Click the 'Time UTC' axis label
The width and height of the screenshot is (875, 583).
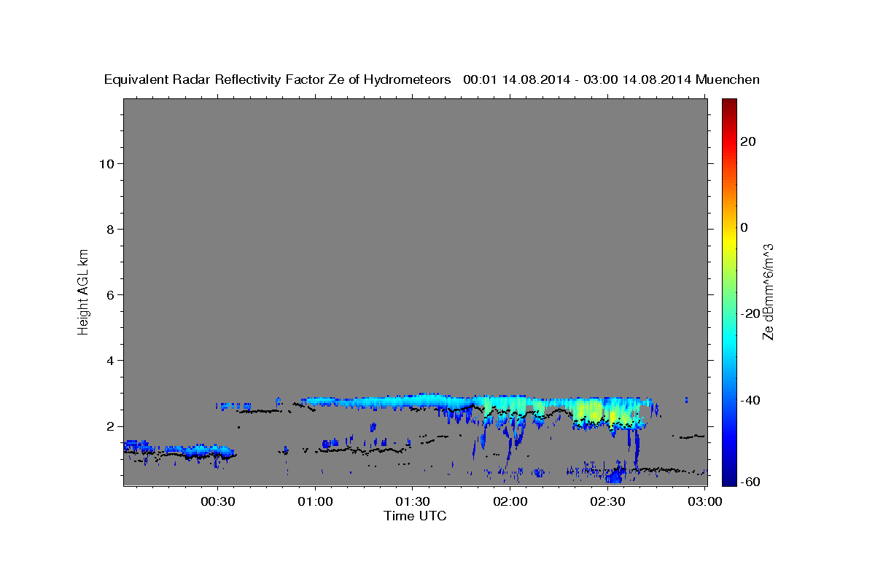pyautogui.click(x=415, y=516)
